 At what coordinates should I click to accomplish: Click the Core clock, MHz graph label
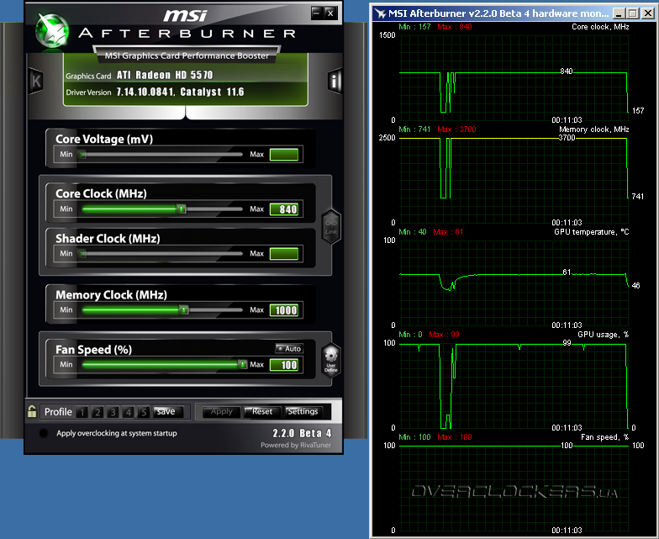pyautogui.click(x=600, y=27)
